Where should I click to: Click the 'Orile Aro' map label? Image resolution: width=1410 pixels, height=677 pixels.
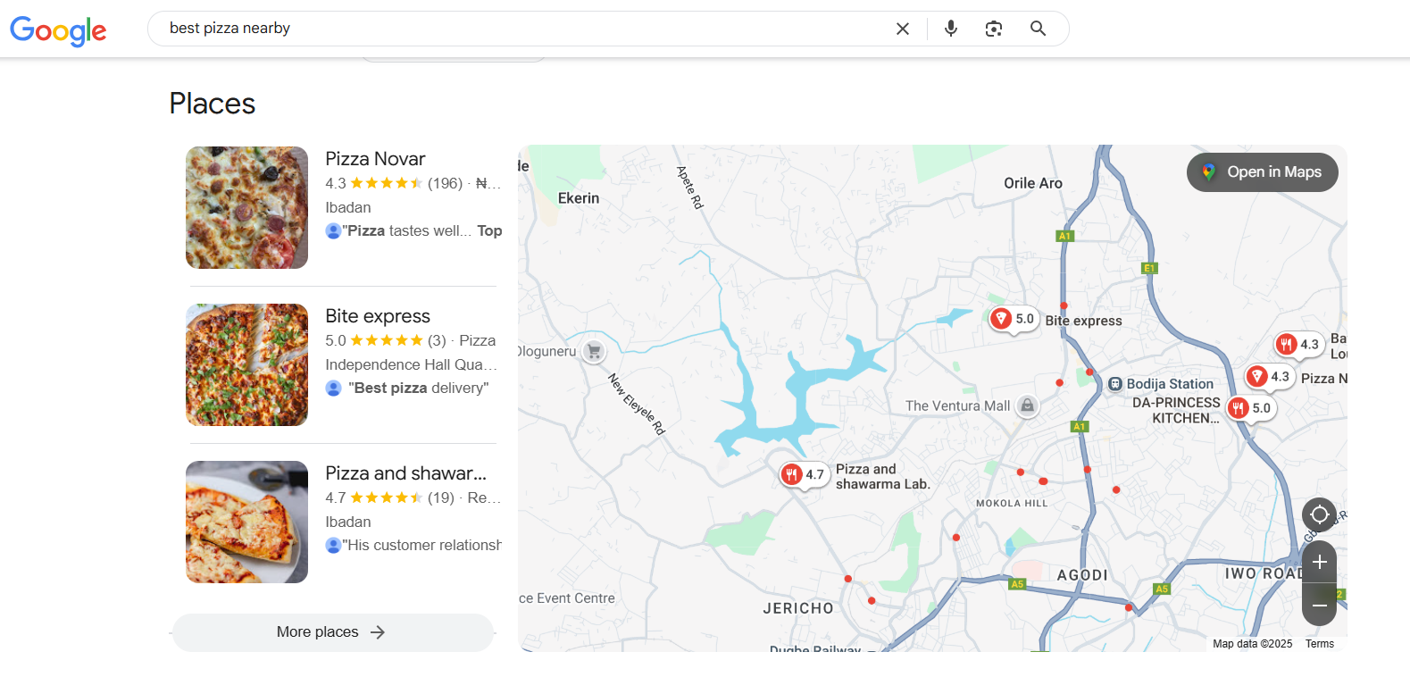1033,183
